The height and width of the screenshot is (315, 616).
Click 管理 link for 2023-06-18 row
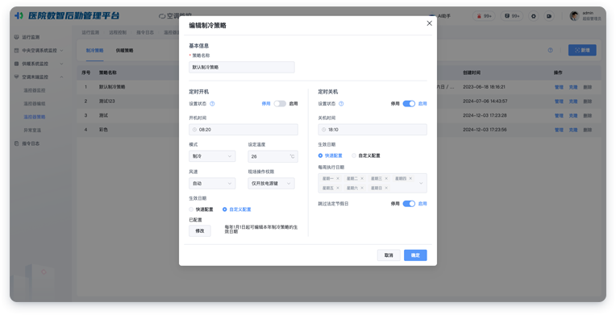559,87
